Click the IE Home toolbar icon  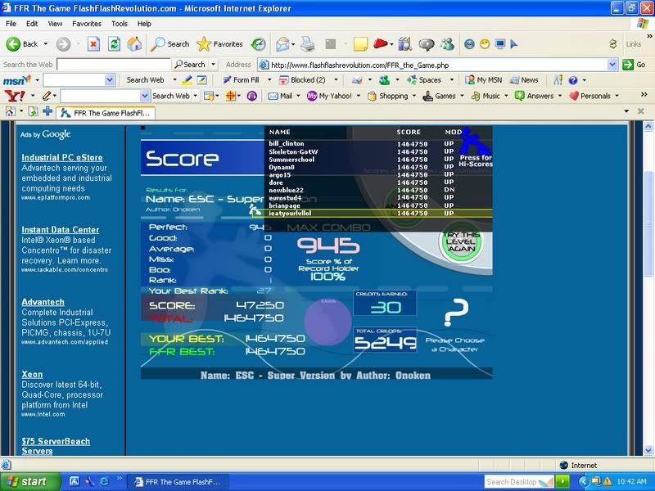[134, 43]
